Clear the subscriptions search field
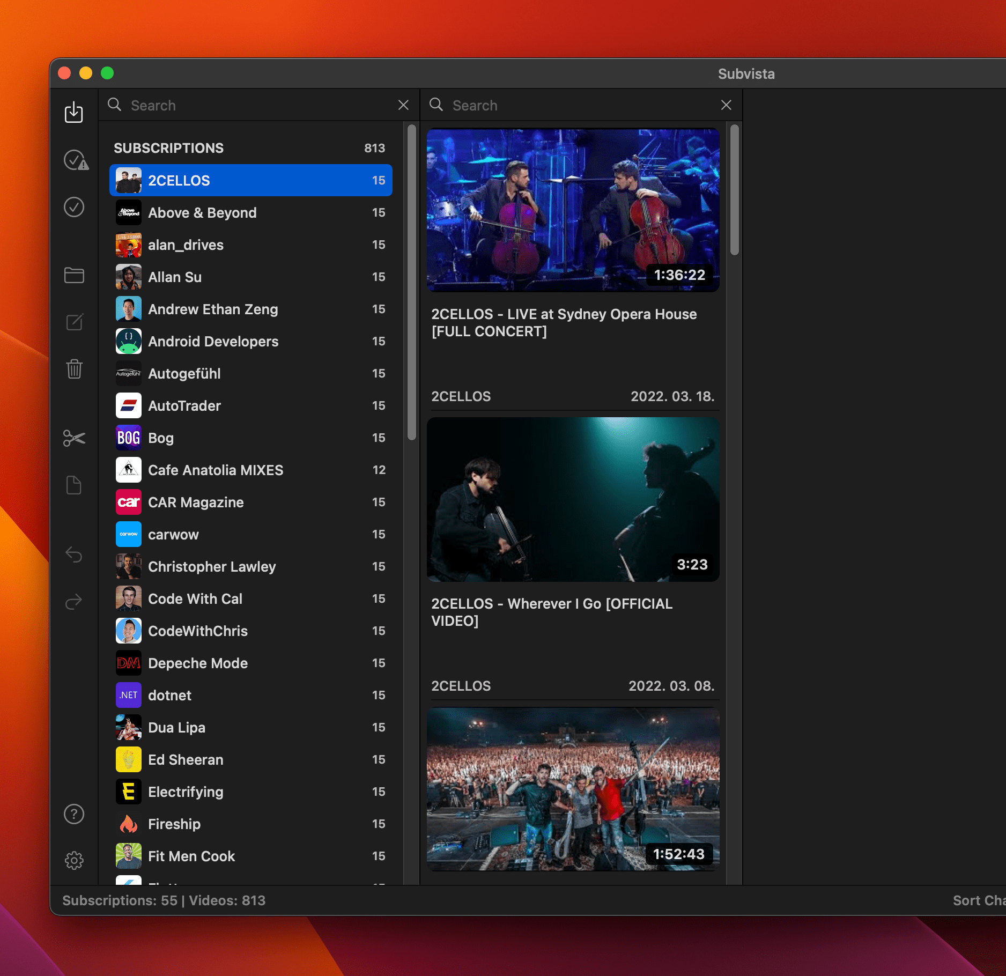The image size is (1006, 976). coord(403,105)
